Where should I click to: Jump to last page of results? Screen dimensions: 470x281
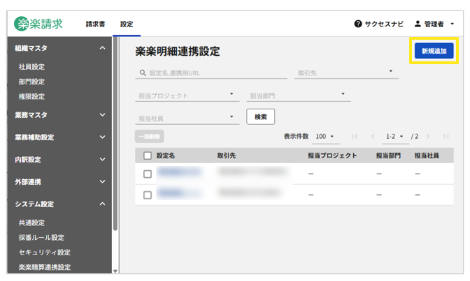446,136
